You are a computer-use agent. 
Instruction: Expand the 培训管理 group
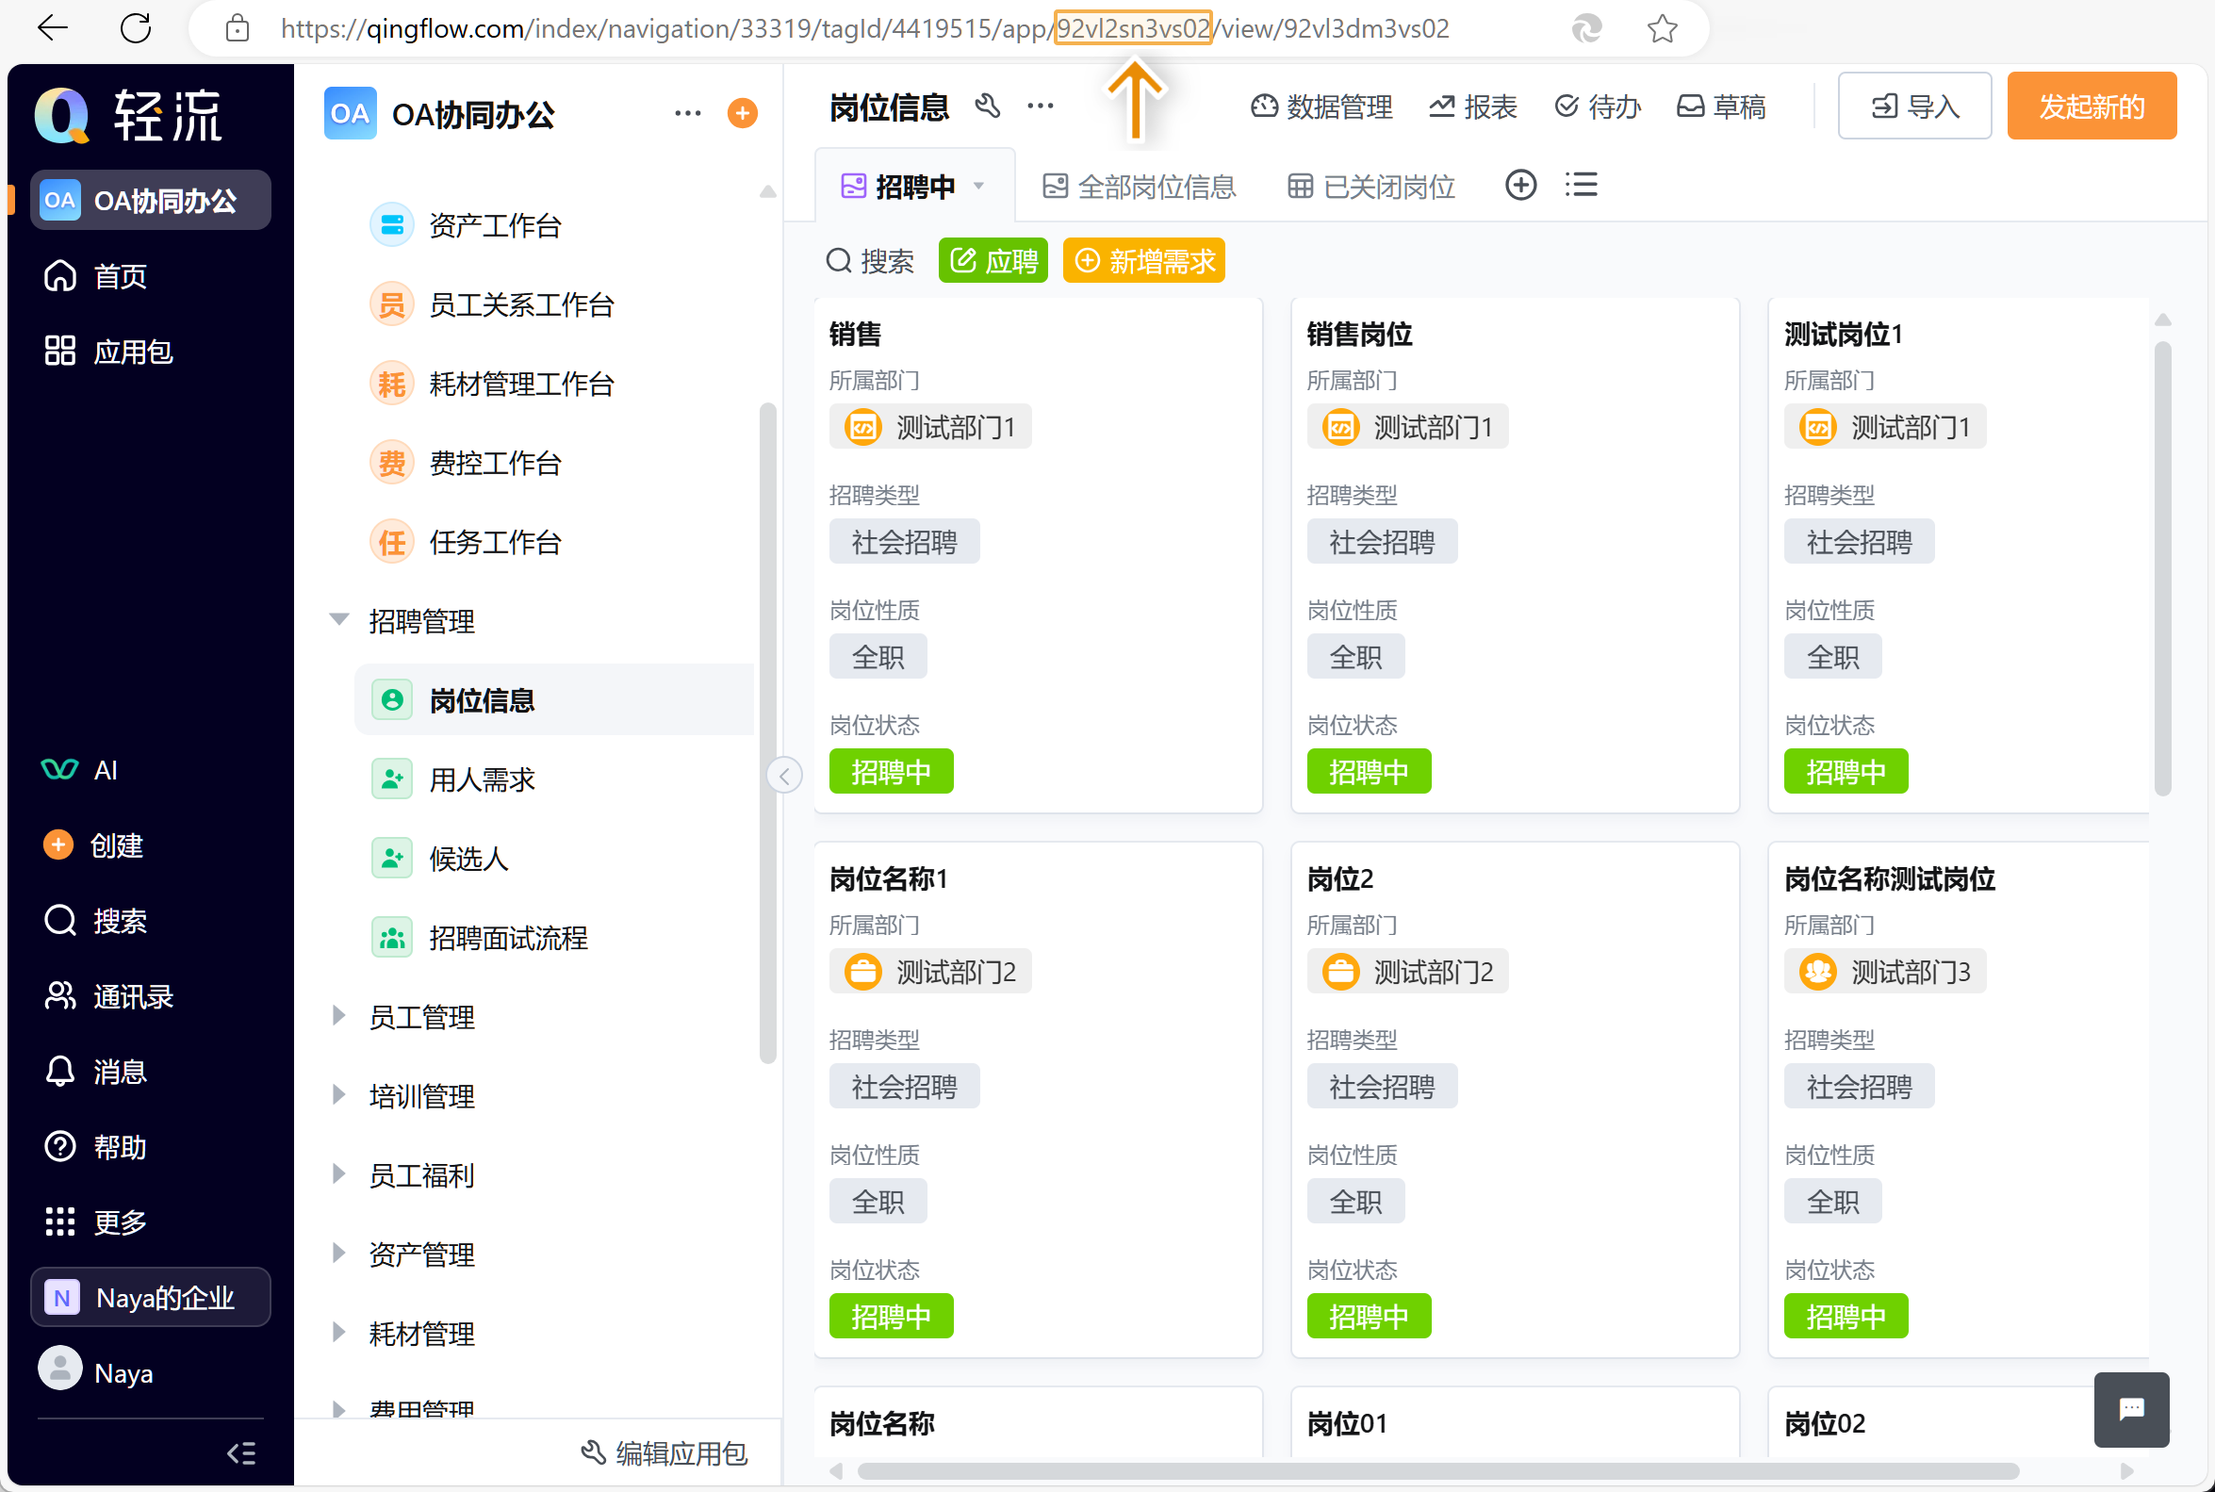click(338, 1095)
